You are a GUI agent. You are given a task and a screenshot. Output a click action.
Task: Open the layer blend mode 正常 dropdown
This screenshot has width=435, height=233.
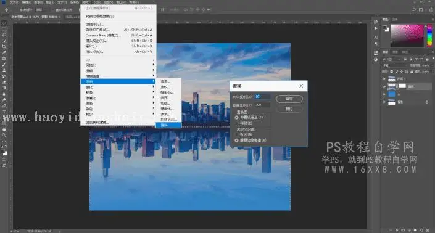click(x=394, y=66)
